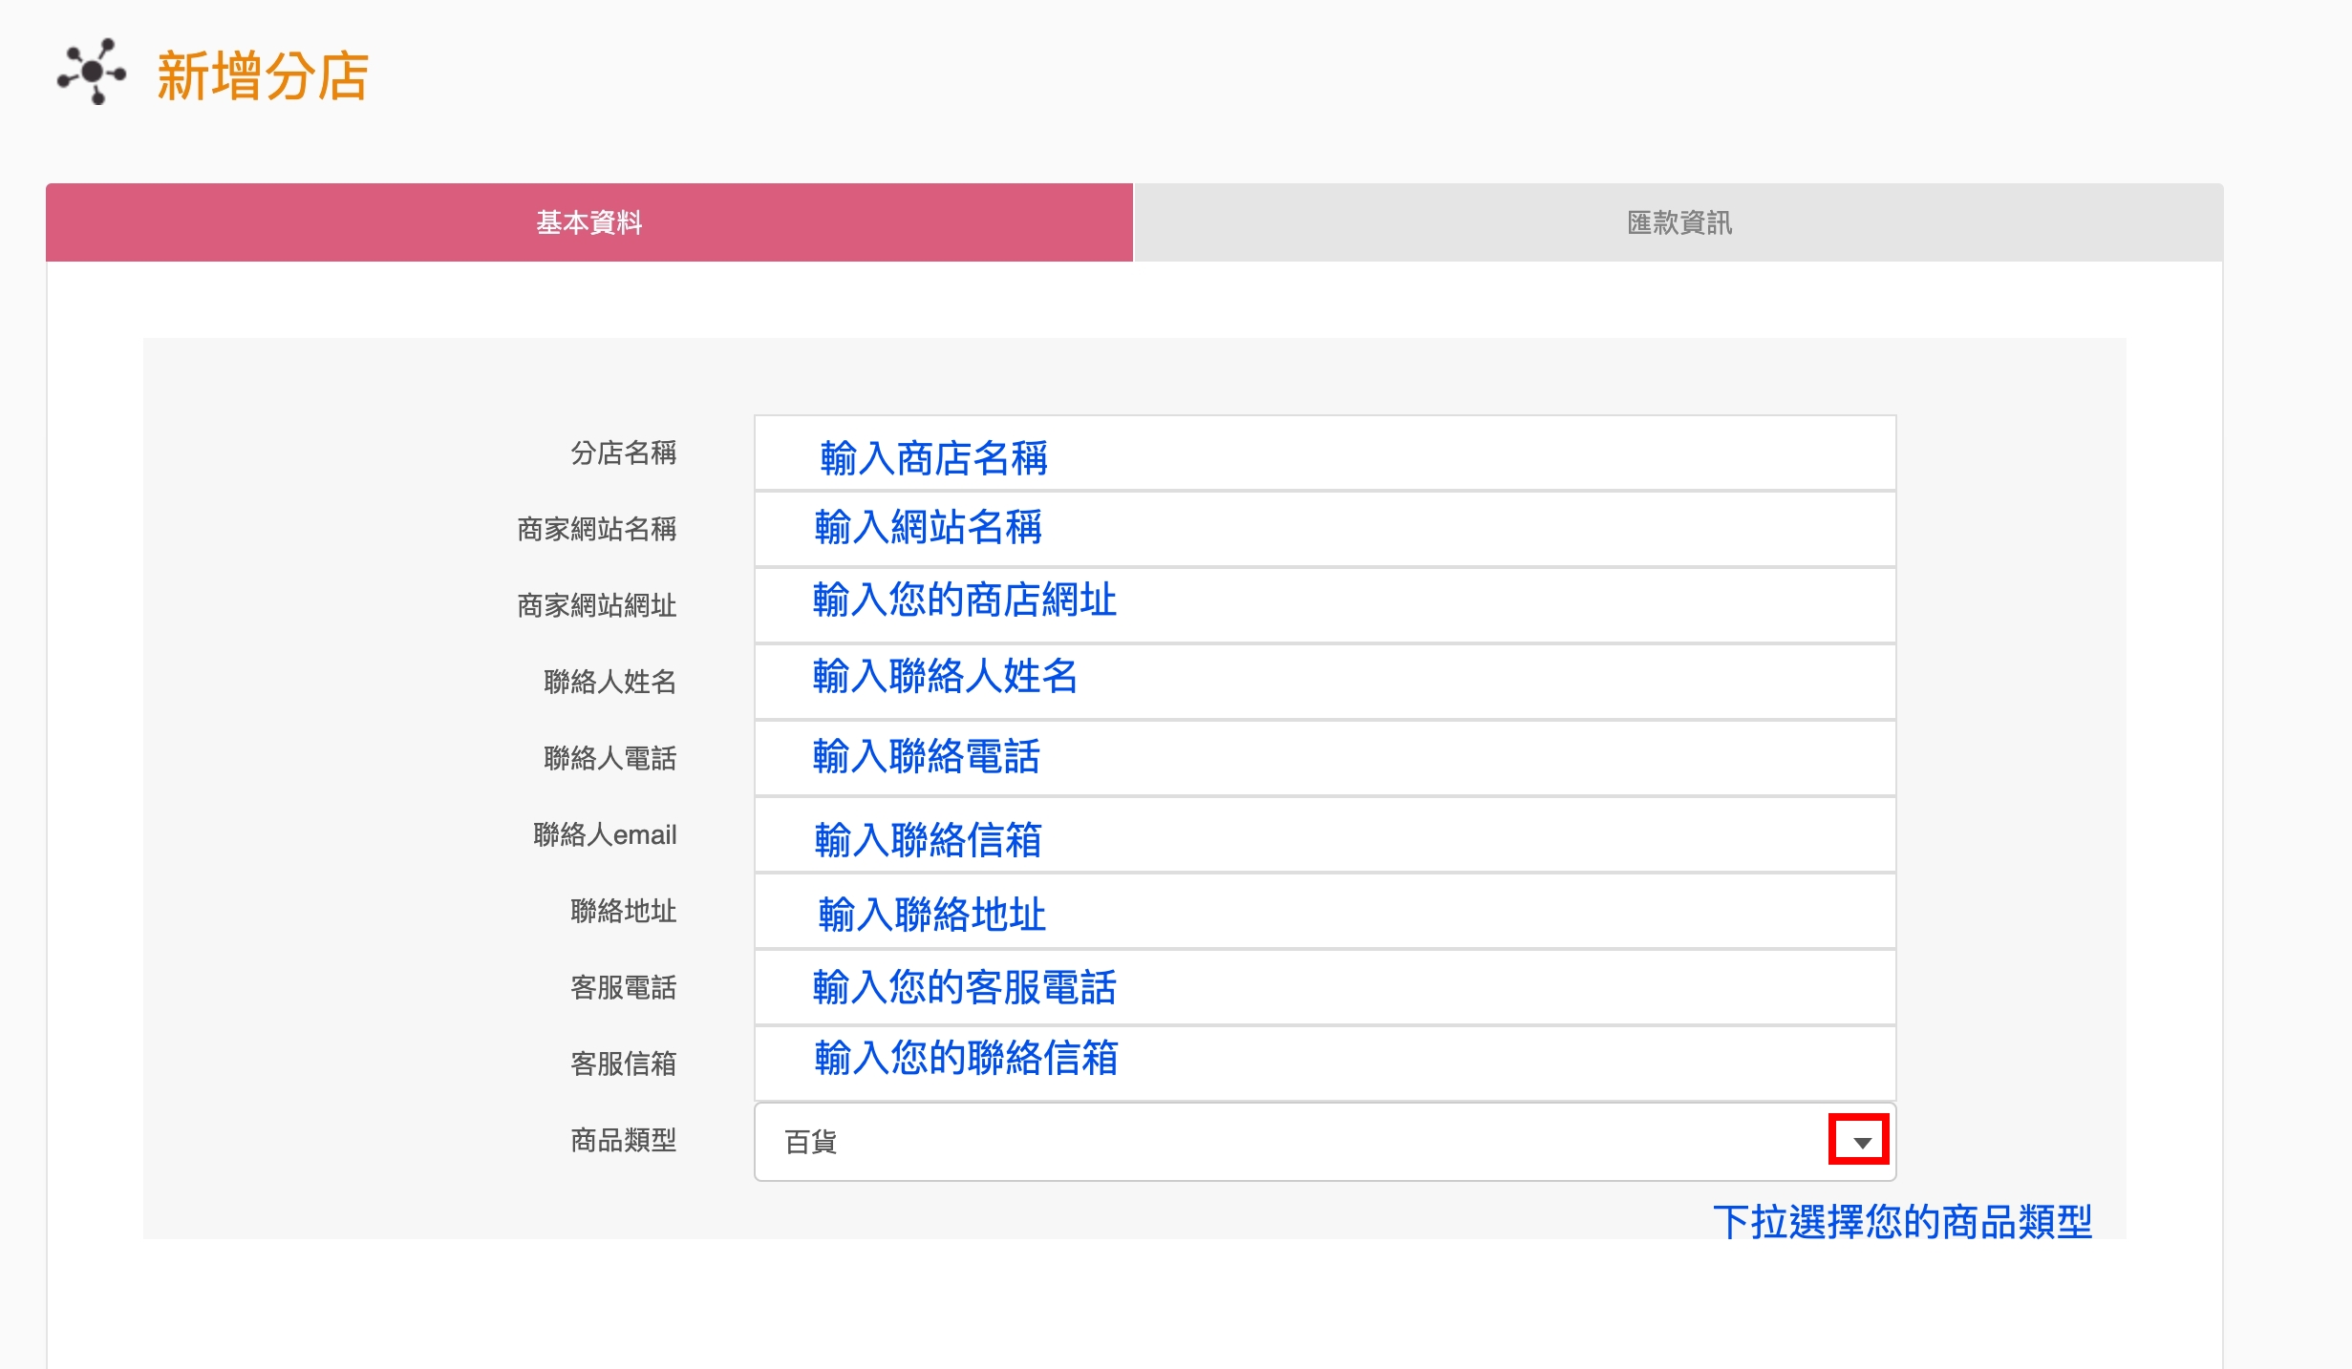Click the 分店名稱 label
The image size is (2352, 1369).
pos(623,453)
